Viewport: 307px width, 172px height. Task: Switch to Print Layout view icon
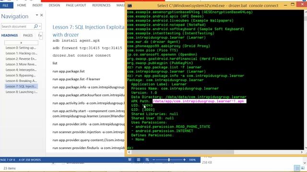[139, 160]
